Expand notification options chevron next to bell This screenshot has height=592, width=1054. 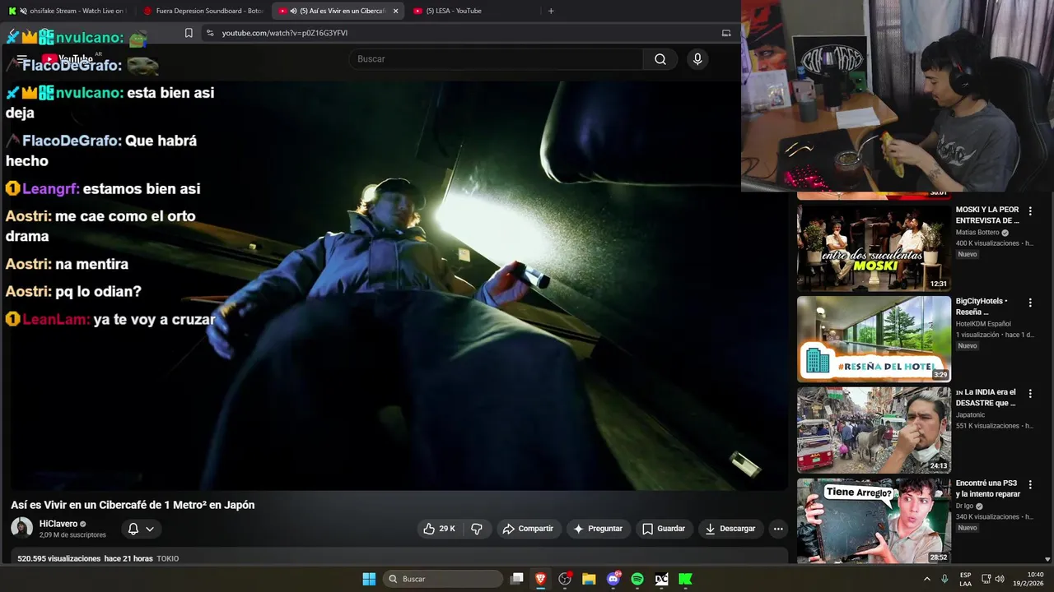coord(150,529)
